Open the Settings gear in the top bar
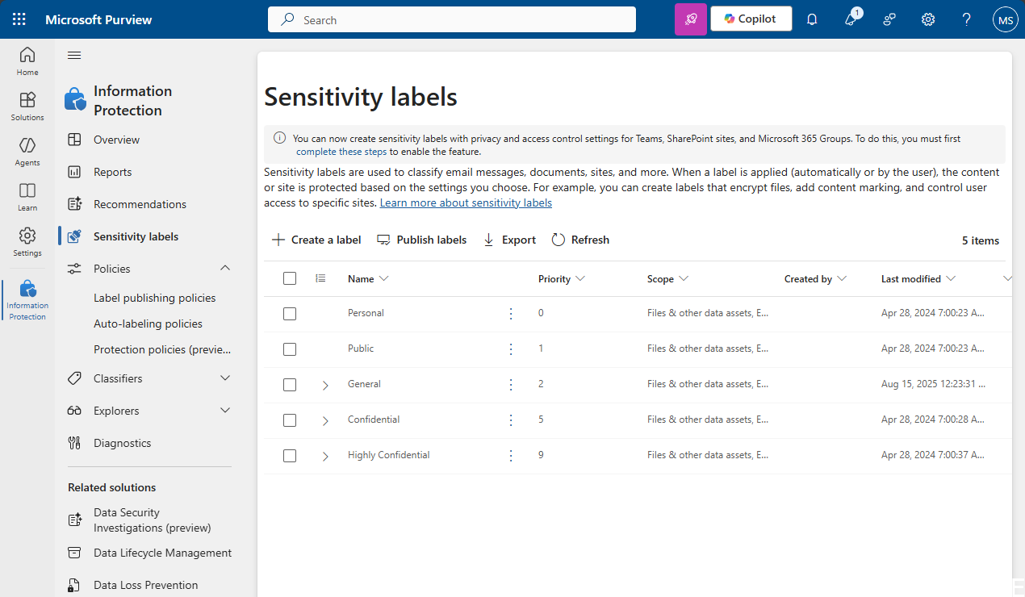This screenshot has width=1025, height=597. click(x=927, y=19)
